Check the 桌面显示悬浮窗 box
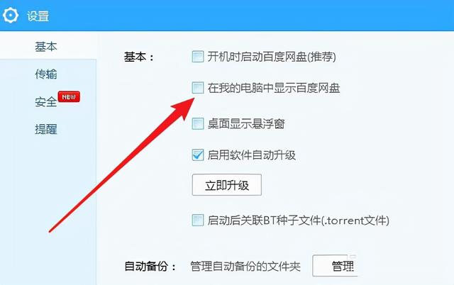The height and width of the screenshot is (285, 454). click(198, 123)
